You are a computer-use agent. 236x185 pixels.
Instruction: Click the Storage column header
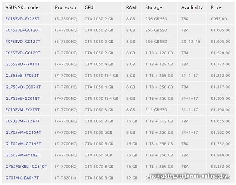pos(153,7)
